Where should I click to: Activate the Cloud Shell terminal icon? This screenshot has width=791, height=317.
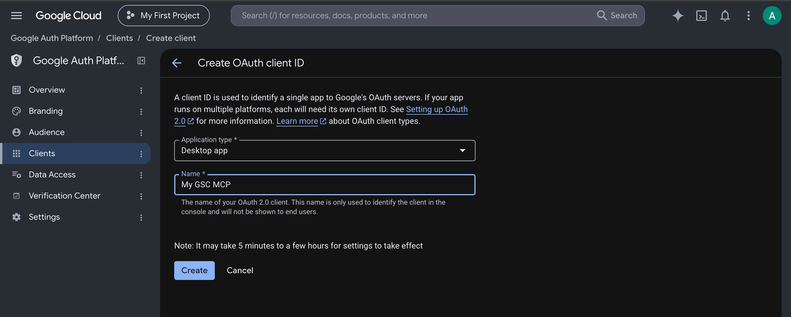click(x=701, y=16)
